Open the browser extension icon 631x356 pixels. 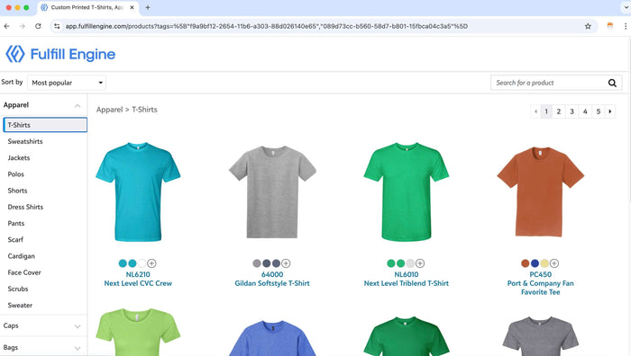[610, 26]
